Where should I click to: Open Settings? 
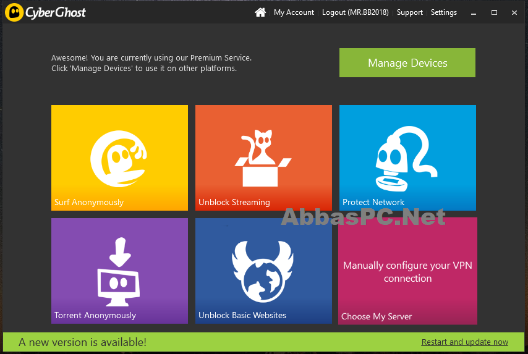(x=444, y=12)
